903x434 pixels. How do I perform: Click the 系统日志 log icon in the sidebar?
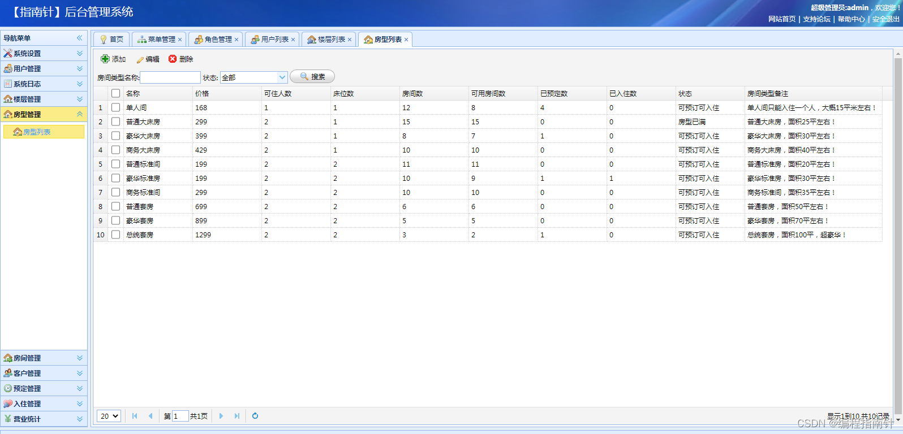8,84
